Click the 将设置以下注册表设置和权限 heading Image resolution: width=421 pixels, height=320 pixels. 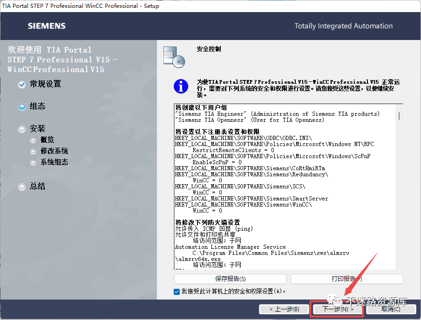coord(217,132)
